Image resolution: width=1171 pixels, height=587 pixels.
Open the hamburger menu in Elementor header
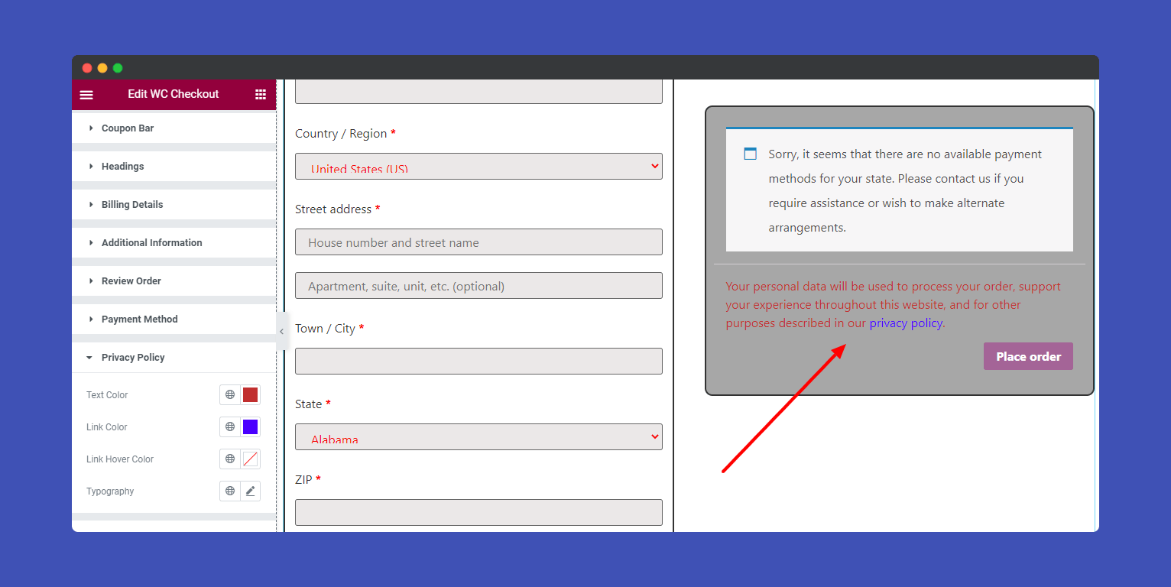point(86,95)
